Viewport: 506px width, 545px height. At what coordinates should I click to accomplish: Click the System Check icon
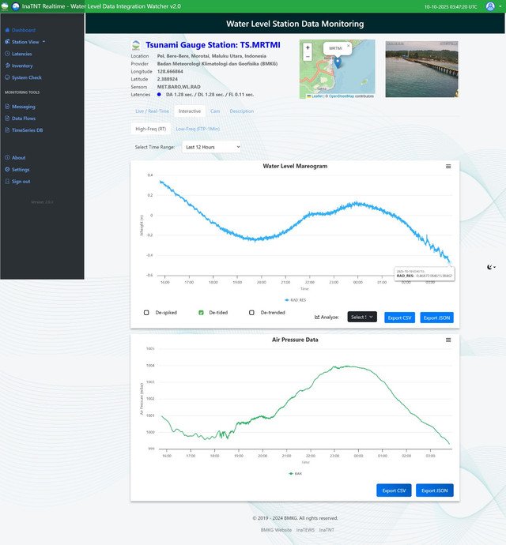pos(7,77)
